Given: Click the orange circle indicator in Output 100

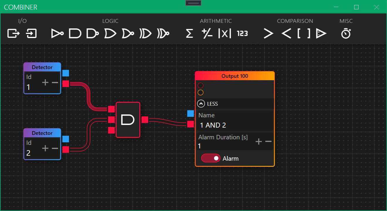Looking at the screenshot, I should coord(201,93).
